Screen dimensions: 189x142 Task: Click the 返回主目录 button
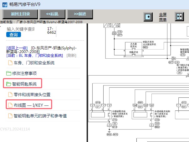tap(20, 14)
